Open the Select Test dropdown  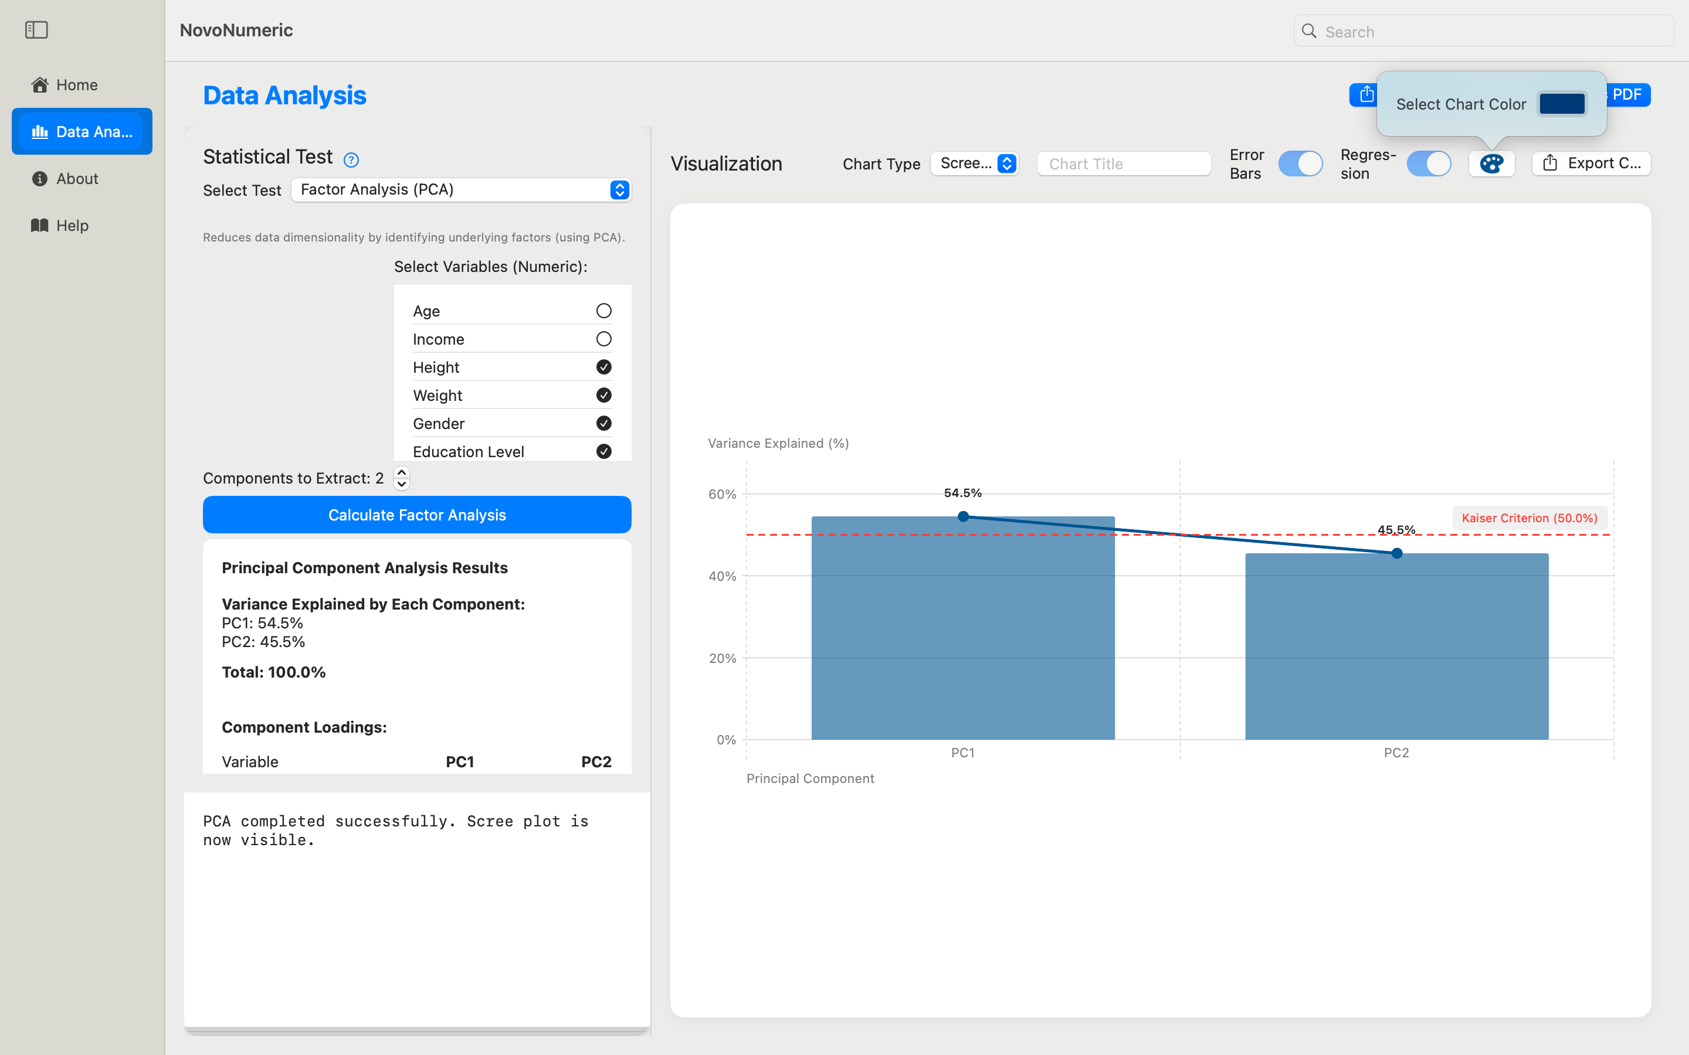(x=462, y=189)
